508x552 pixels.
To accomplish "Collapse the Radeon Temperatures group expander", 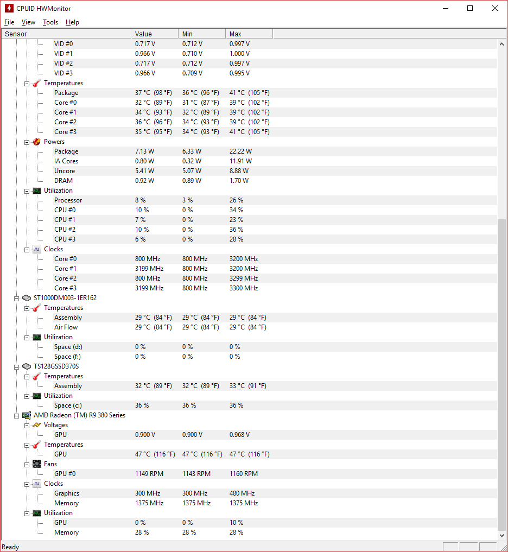I will 27,445.
